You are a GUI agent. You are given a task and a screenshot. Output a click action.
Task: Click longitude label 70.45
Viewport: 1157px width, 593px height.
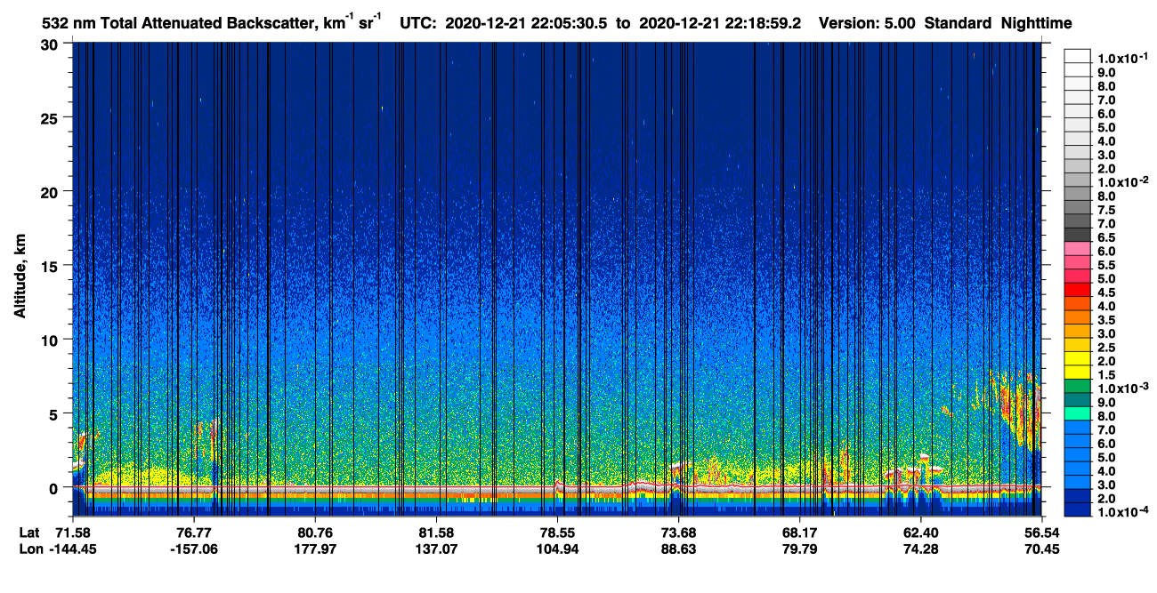(x=1040, y=549)
